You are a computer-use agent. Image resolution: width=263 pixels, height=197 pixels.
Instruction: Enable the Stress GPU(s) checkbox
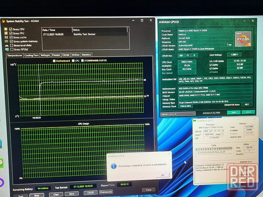[12, 49]
